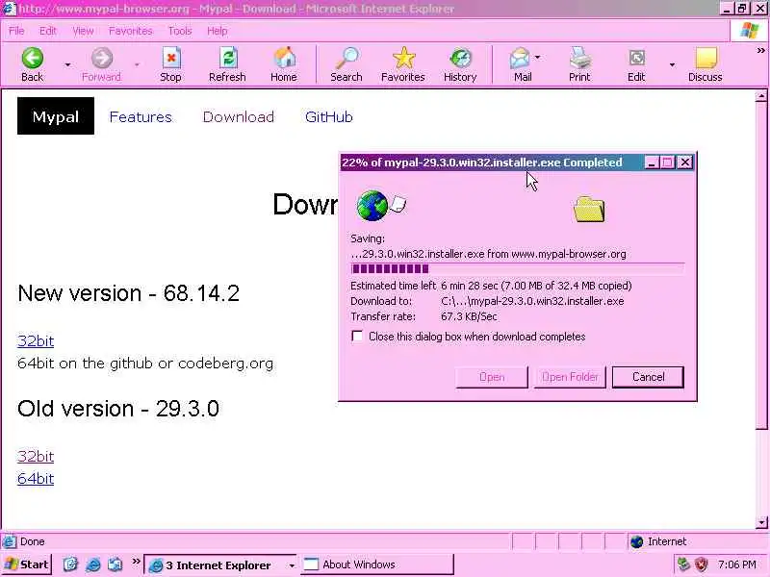This screenshot has height=577, width=770.
Task: Open the File menu
Action: [x=16, y=31]
